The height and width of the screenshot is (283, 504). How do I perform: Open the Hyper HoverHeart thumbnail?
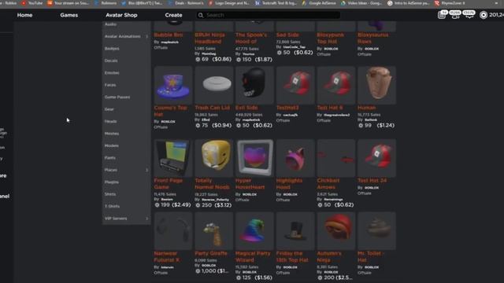[254, 158]
